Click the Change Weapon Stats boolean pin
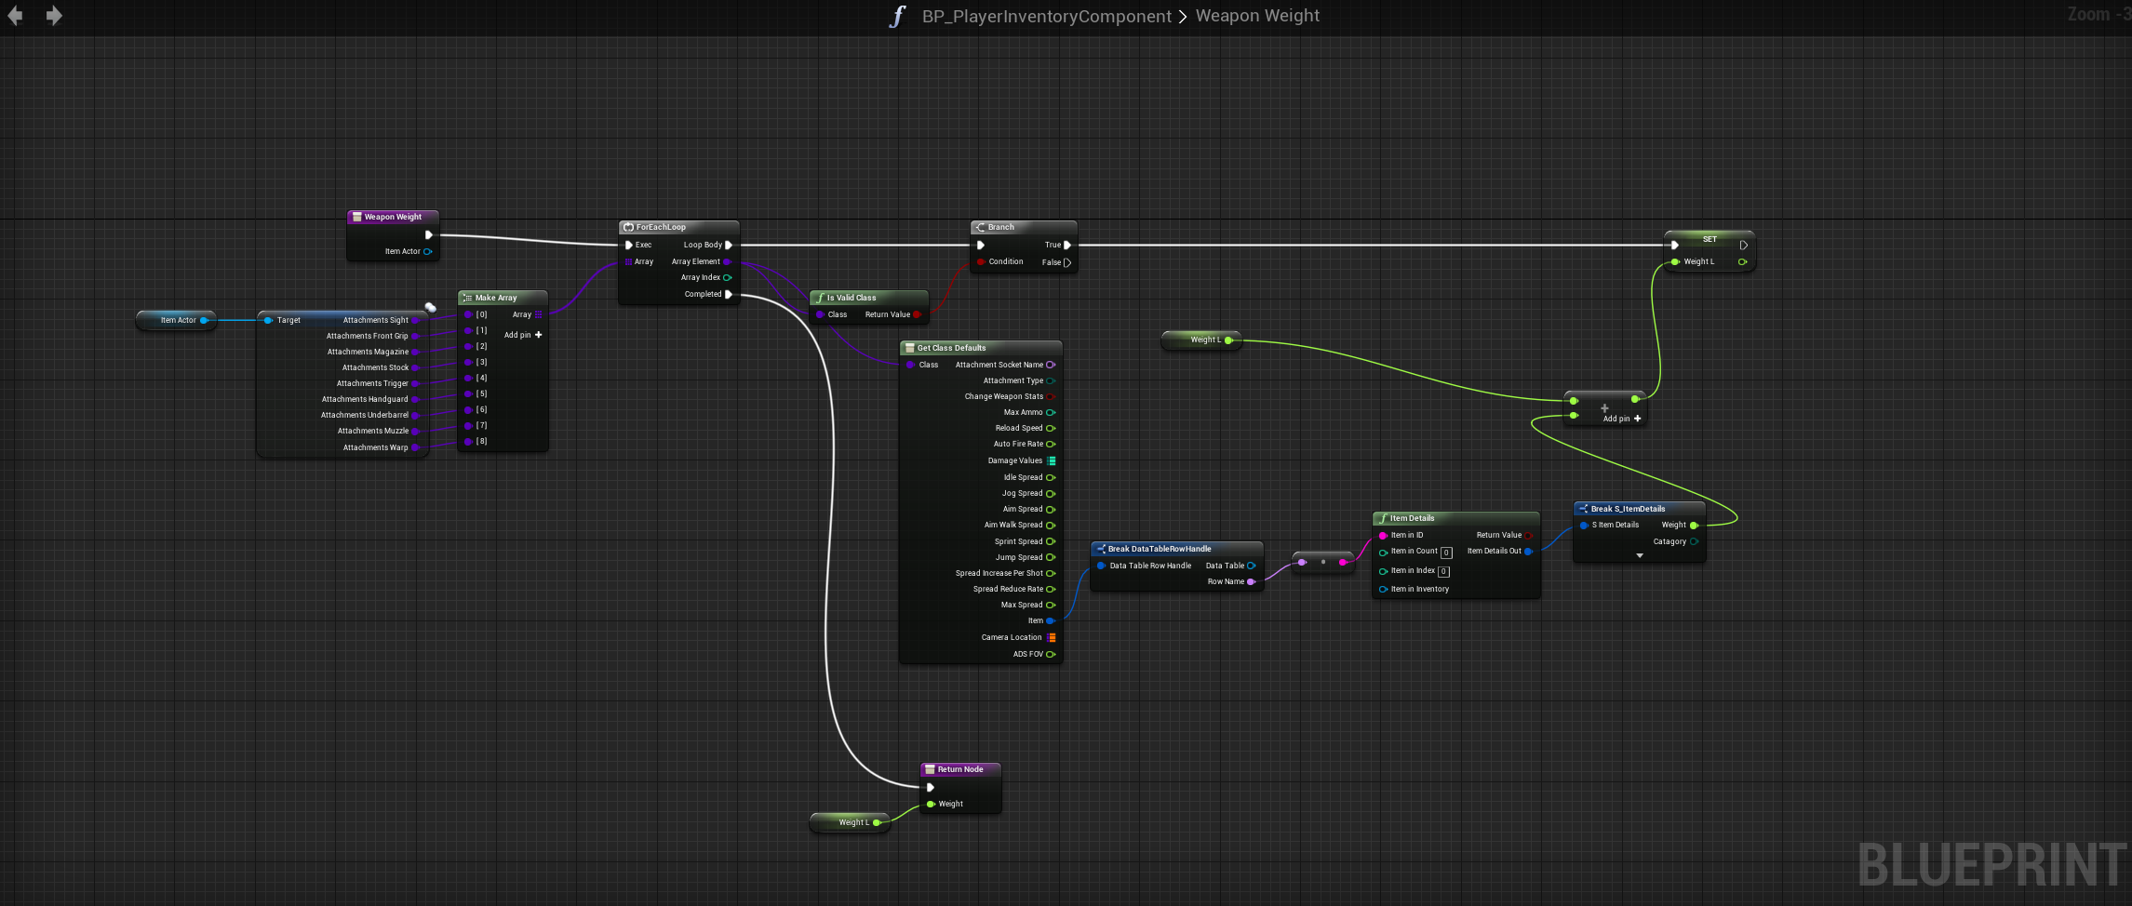This screenshot has height=906, width=2132. (1051, 396)
